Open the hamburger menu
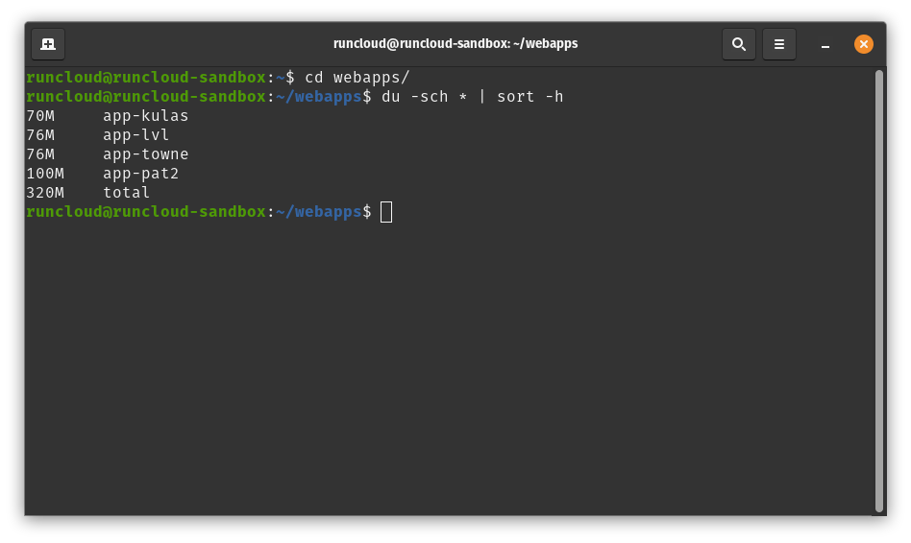 coord(779,44)
